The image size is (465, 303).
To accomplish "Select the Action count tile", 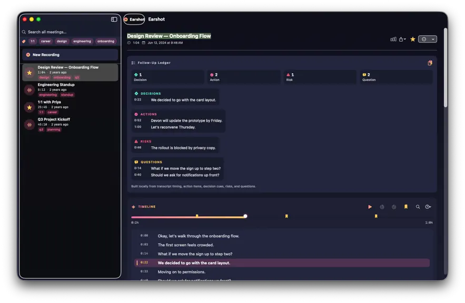I will [x=244, y=77].
